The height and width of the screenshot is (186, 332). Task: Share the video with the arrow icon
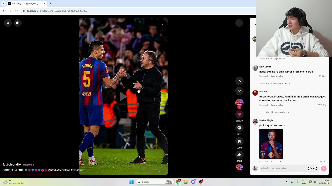pos(239,154)
